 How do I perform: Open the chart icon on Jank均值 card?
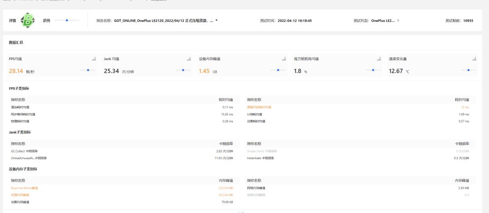(189, 59)
